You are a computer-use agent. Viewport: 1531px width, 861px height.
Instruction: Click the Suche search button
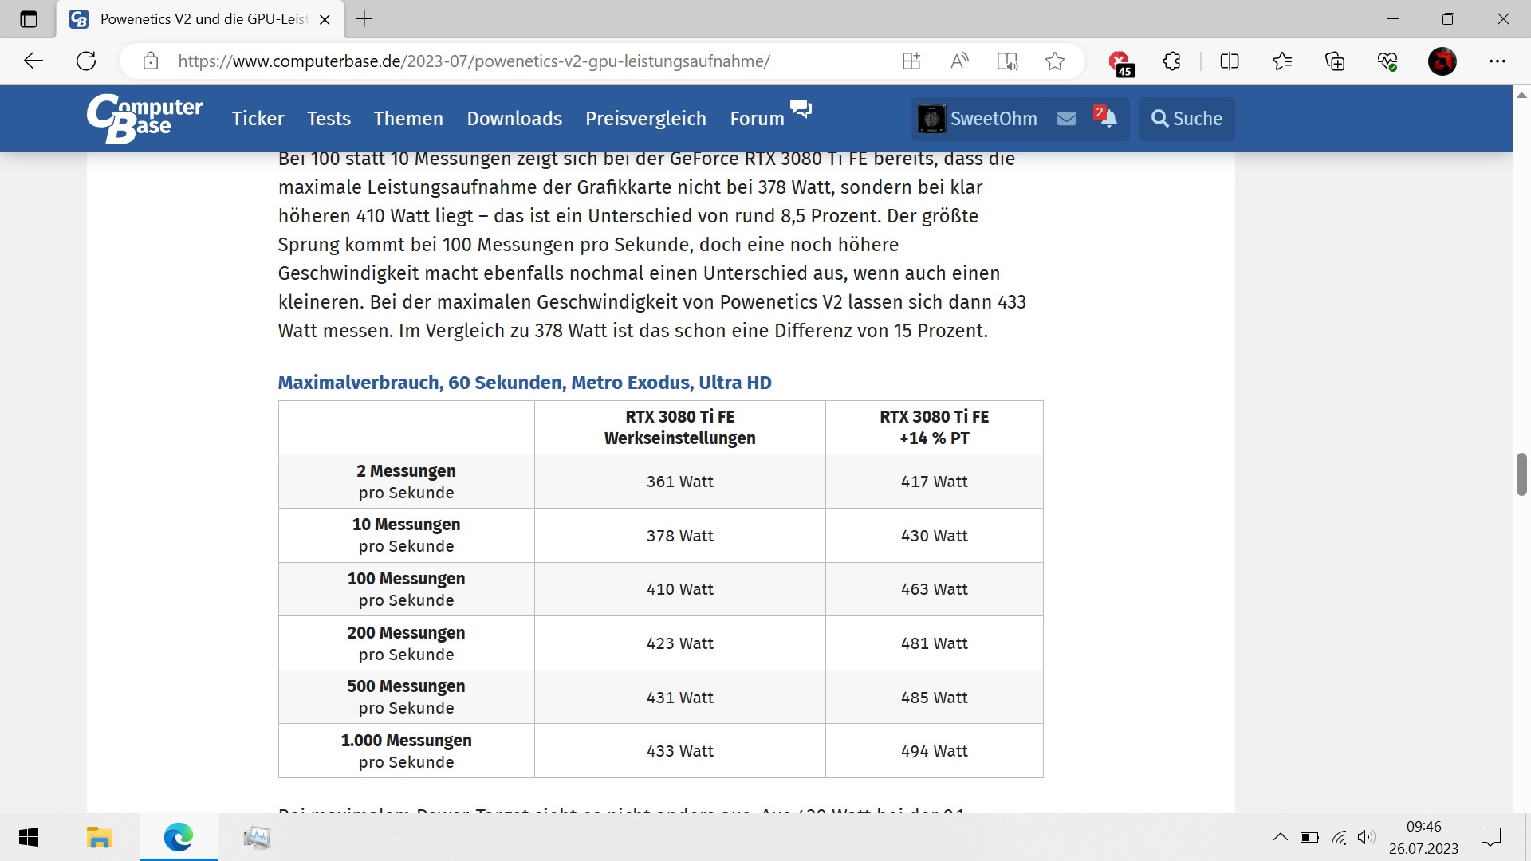pyautogui.click(x=1186, y=119)
